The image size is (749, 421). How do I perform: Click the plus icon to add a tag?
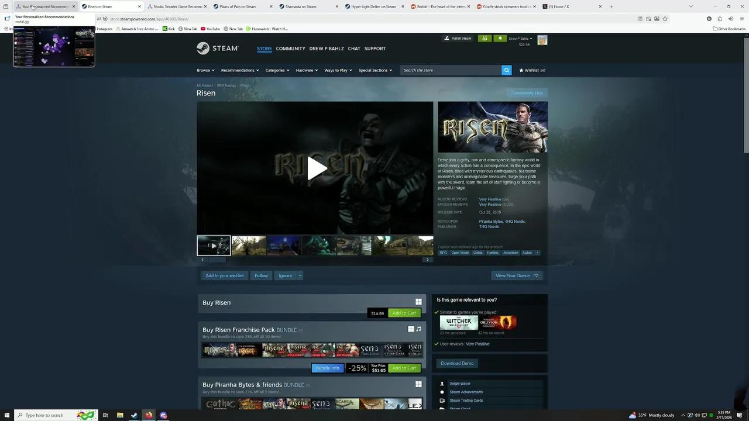[x=537, y=253]
